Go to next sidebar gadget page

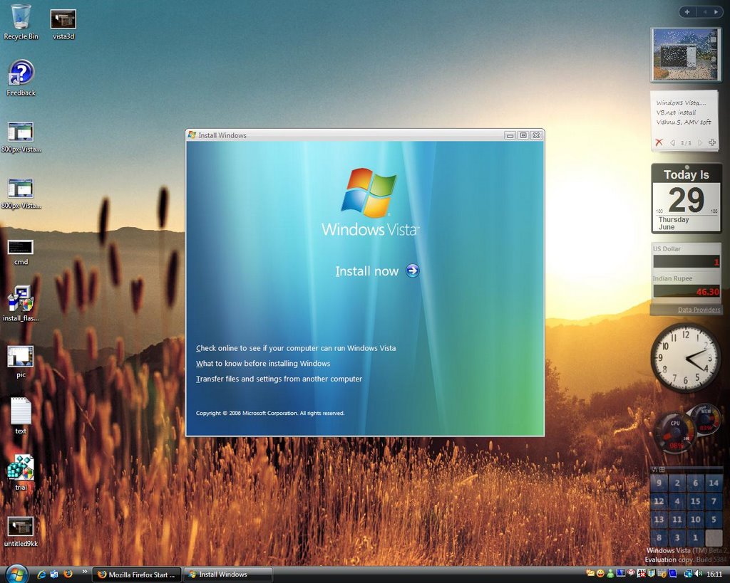716,12
